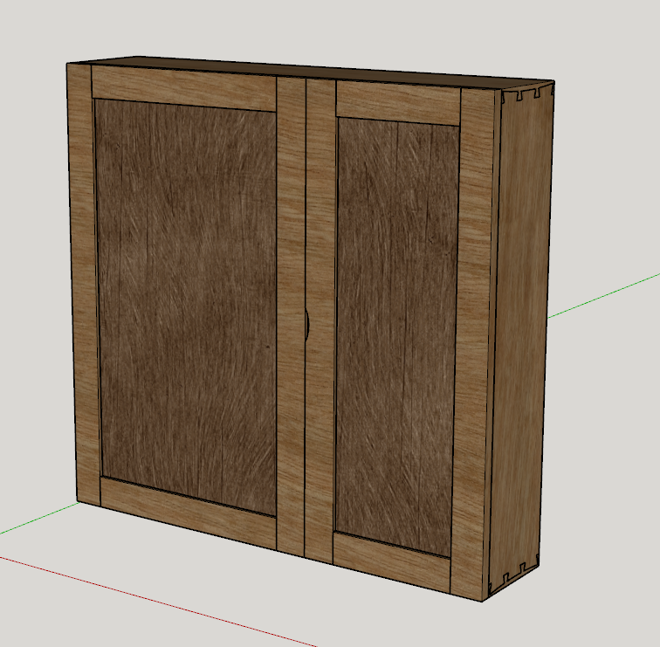The image size is (660, 647).
Task: Select the right door's bottom rail
Action: click(x=392, y=561)
